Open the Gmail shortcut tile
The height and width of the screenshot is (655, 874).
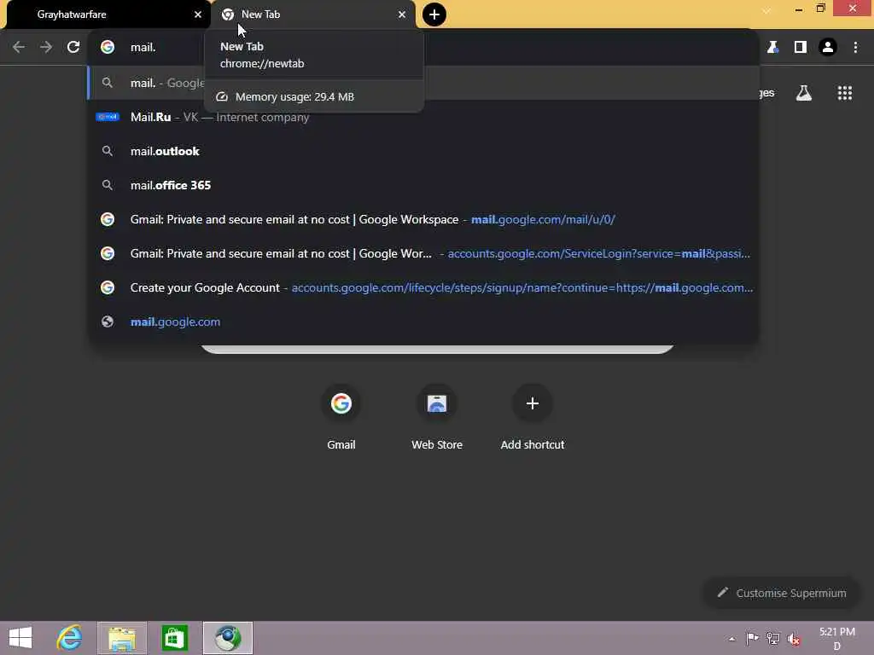pyautogui.click(x=341, y=416)
